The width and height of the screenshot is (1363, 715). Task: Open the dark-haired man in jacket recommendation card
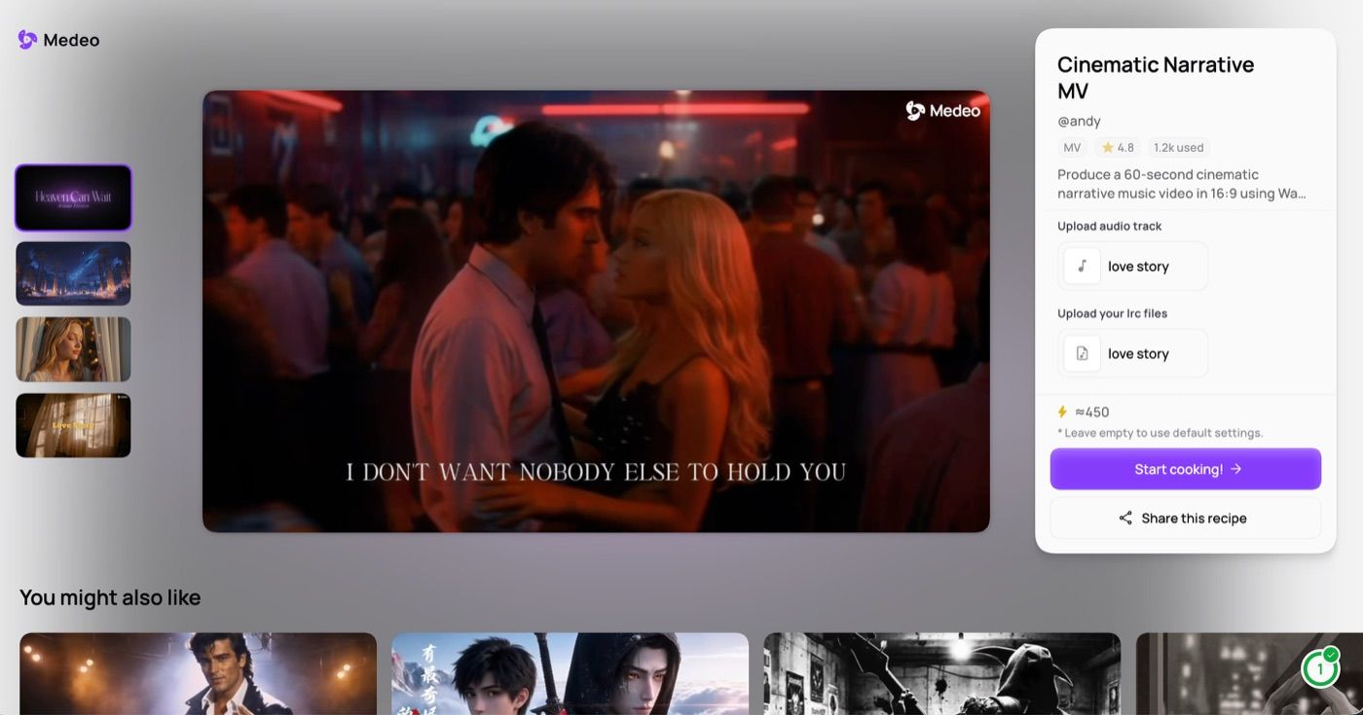(x=198, y=673)
